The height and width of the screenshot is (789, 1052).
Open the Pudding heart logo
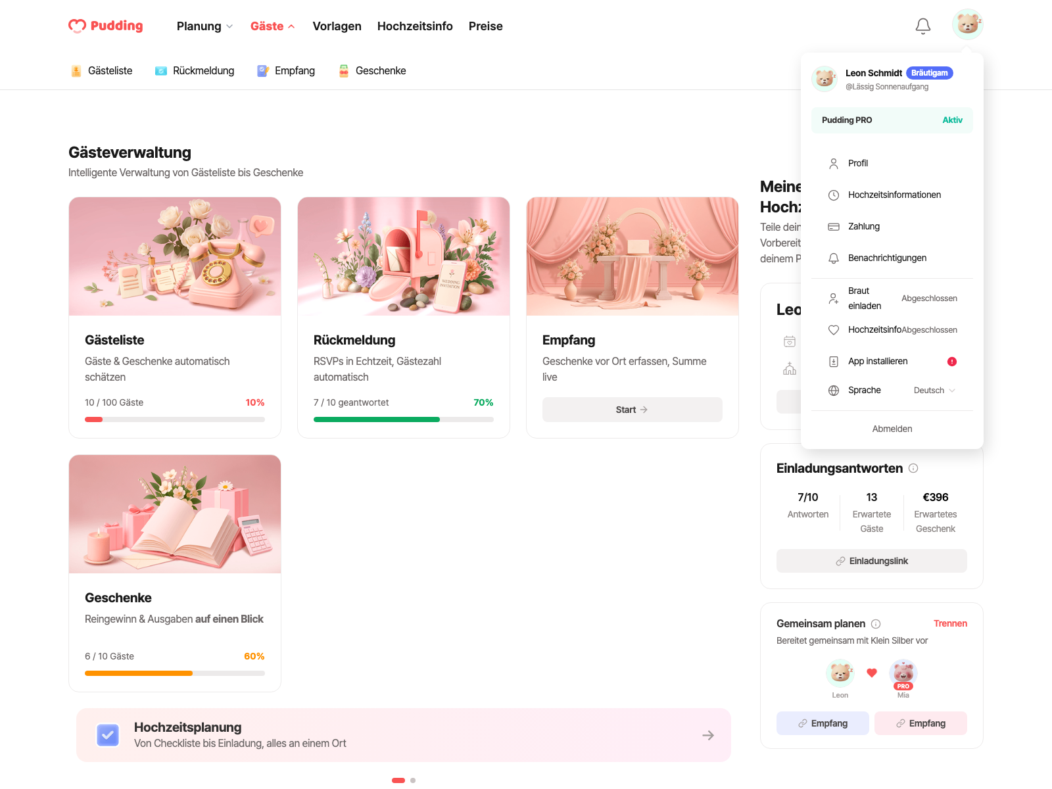pyautogui.click(x=106, y=26)
